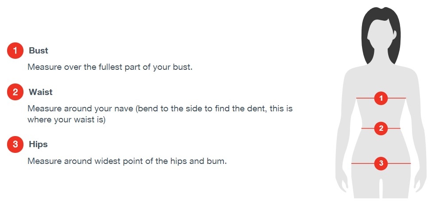Select the Hips heading

(x=38, y=144)
